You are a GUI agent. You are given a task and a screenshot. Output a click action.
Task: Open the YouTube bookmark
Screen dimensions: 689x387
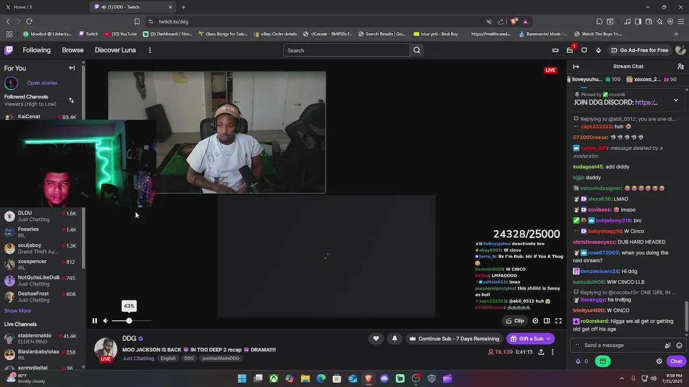121,34
